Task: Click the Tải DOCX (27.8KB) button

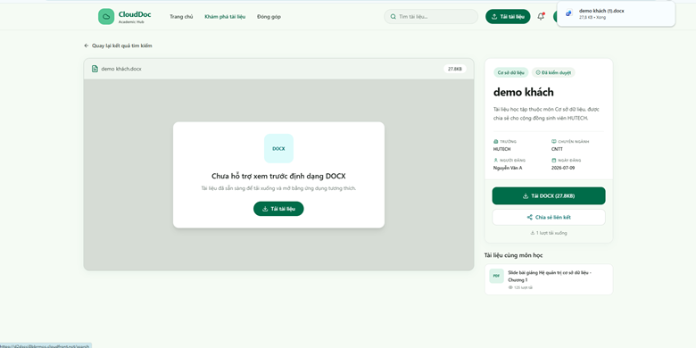Action: coord(549,195)
